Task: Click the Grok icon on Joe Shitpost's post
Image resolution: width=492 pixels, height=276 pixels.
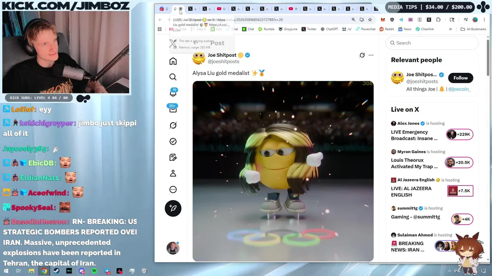Action: pos(362,55)
